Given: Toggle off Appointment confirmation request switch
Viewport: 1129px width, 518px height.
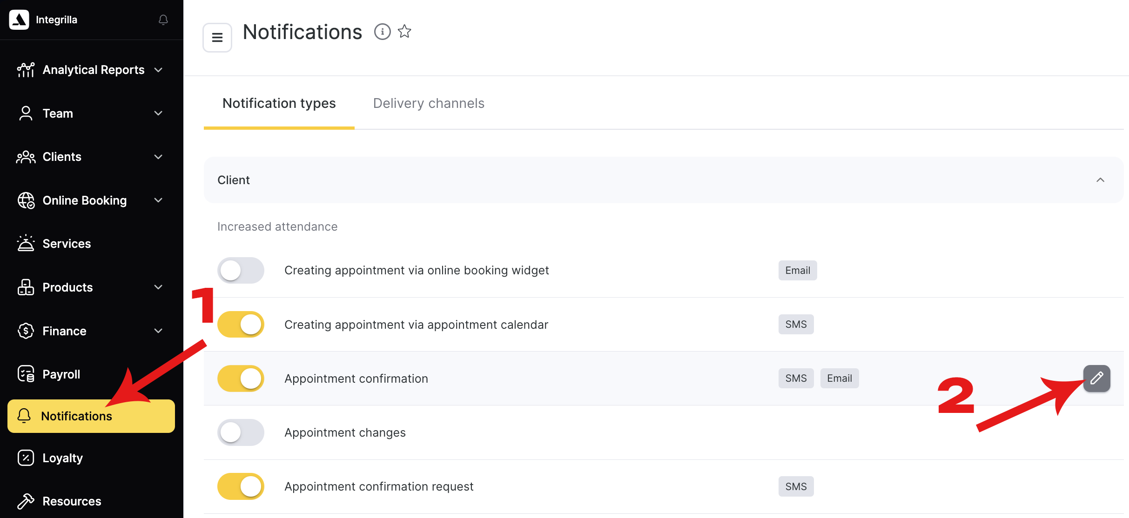Looking at the screenshot, I should tap(241, 486).
